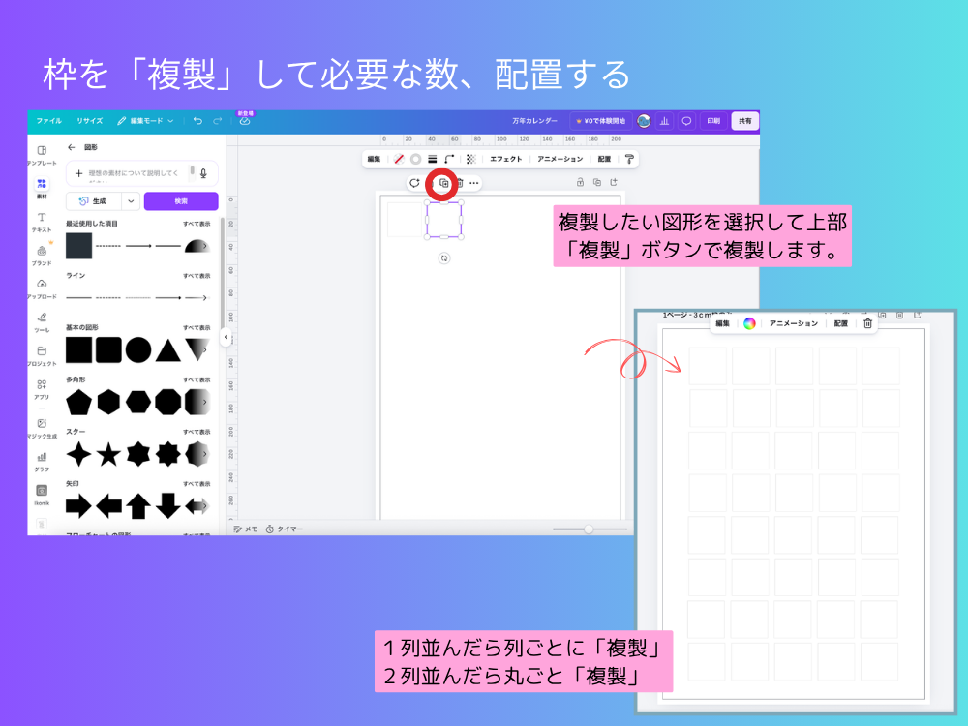Click the page lock icon above canvas

pyautogui.click(x=580, y=182)
